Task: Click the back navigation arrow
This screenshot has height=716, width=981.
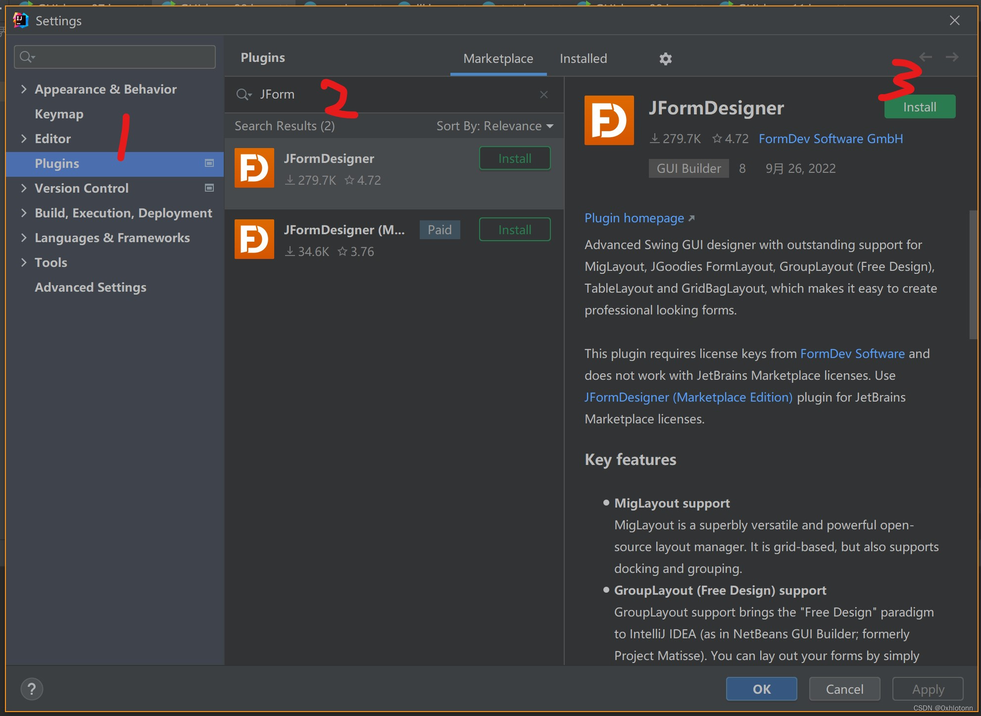Action: (x=926, y=57)
